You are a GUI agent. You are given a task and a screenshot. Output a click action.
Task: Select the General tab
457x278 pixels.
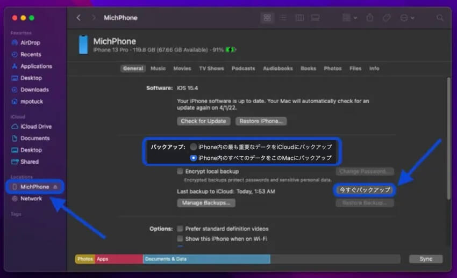[133, 68]
